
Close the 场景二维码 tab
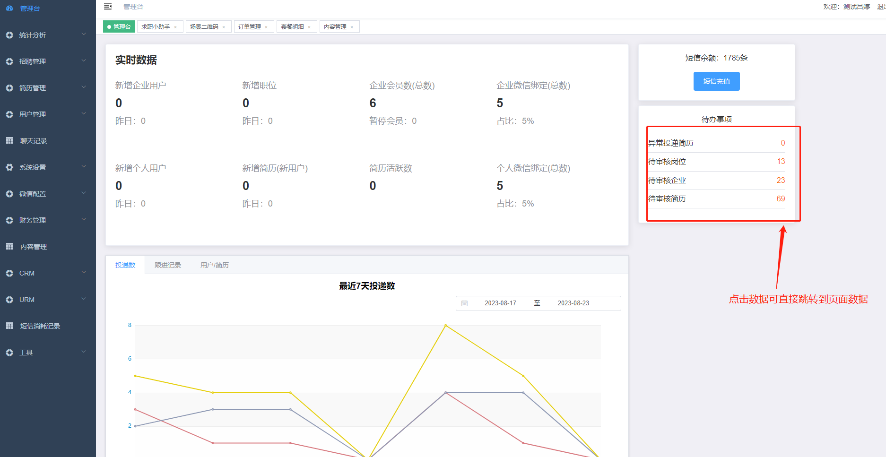pos(224,27)
